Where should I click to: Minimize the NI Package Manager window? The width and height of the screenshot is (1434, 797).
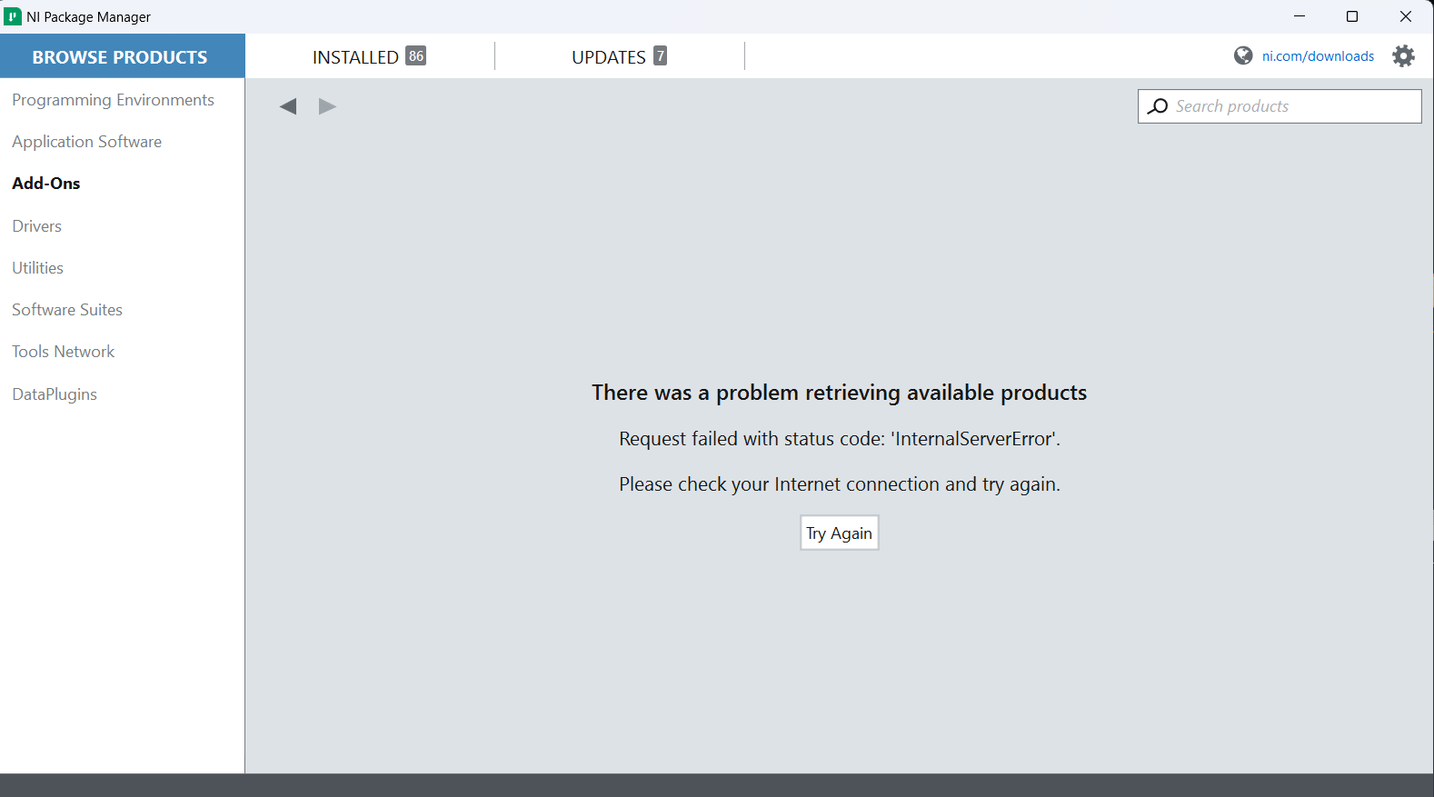coord(1300,16)
